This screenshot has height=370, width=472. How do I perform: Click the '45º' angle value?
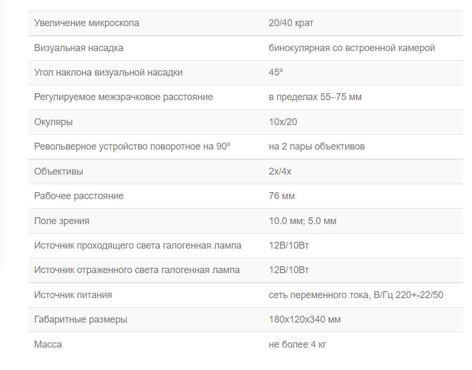[x=275, y=72]
